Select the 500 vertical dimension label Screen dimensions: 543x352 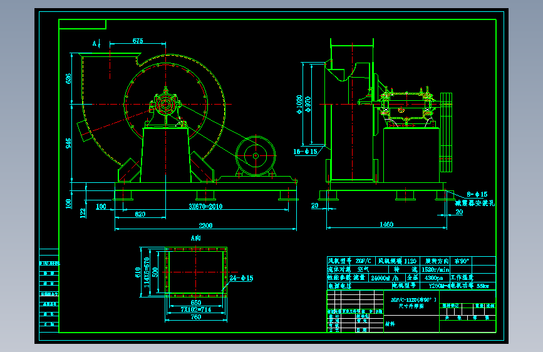pyautogui.click(x=155, y=272)
